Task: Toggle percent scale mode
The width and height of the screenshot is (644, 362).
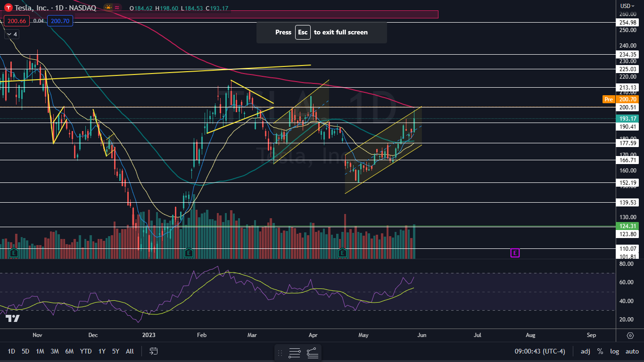Action: point(600,351)
